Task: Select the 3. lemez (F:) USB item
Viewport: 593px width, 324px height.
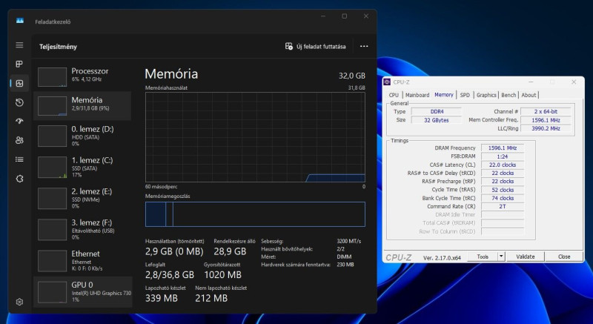Action: pos(82,230)
